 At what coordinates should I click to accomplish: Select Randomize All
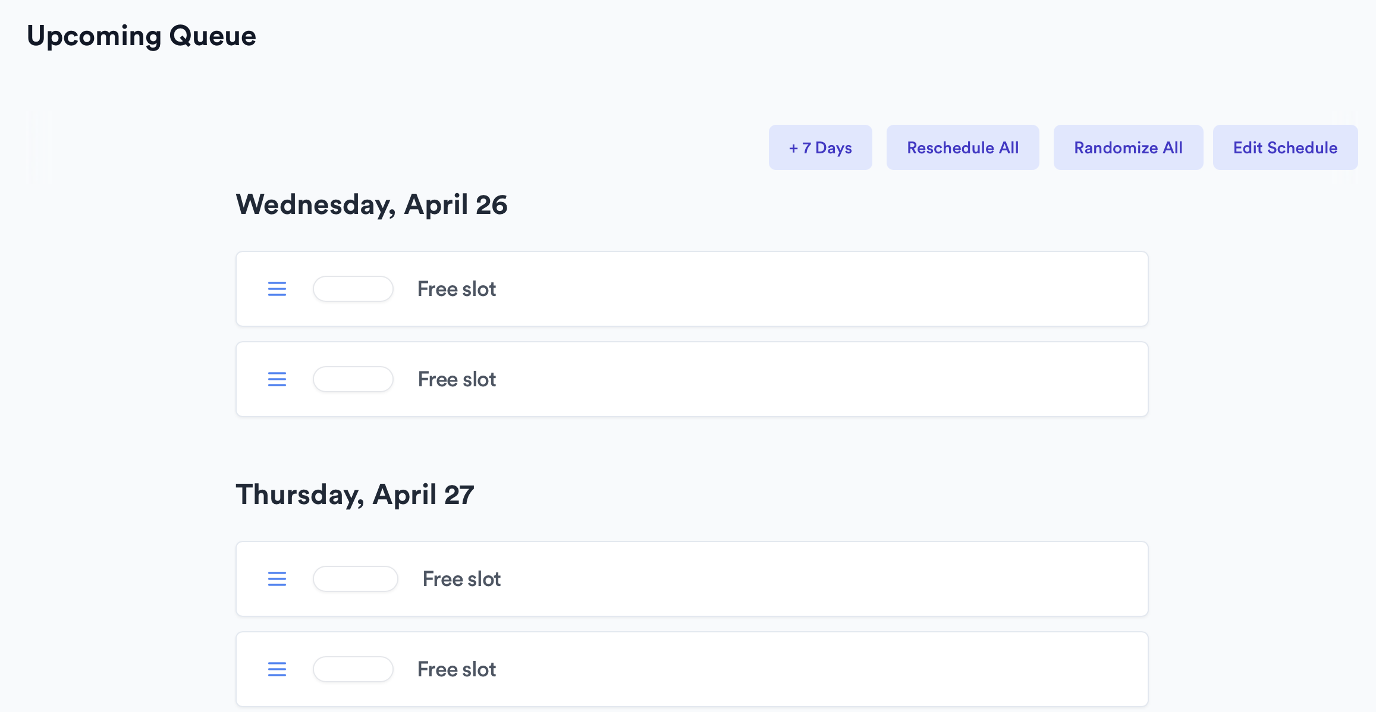[x=1128, y=147]
